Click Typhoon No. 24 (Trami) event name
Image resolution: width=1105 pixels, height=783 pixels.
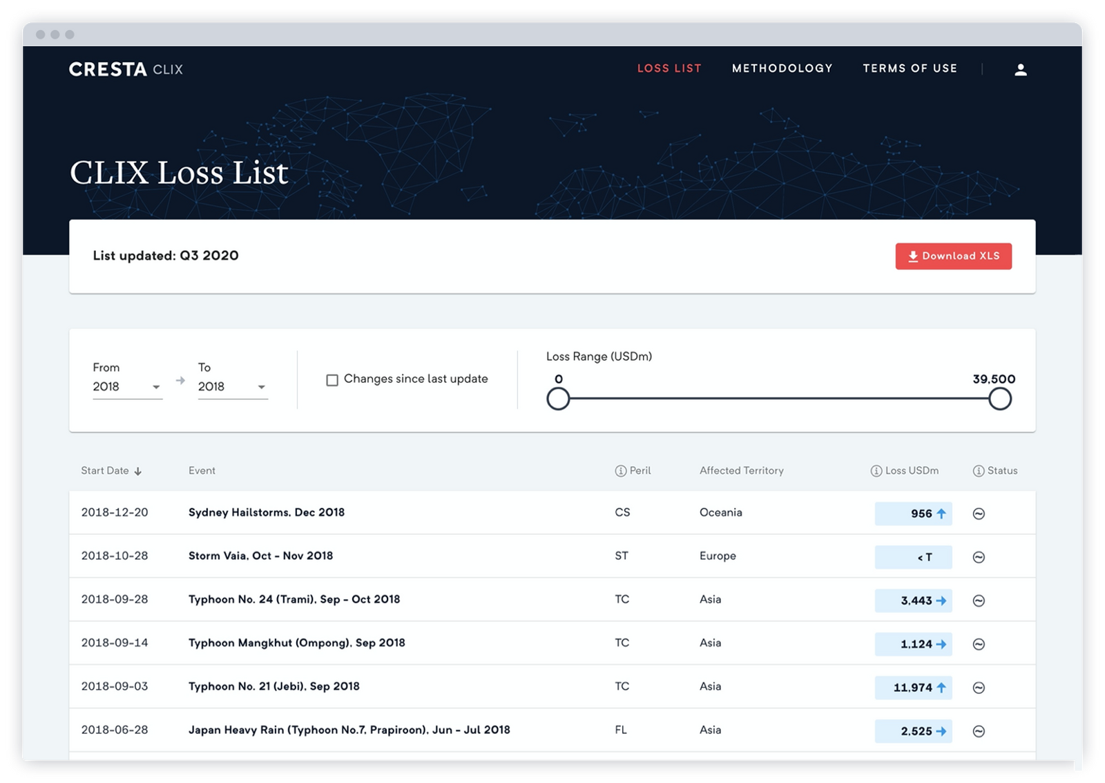pos(294,600)
